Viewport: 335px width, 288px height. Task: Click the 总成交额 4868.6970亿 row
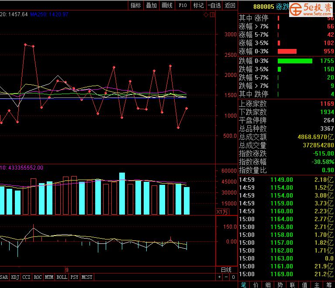click(x=286, y=137)
